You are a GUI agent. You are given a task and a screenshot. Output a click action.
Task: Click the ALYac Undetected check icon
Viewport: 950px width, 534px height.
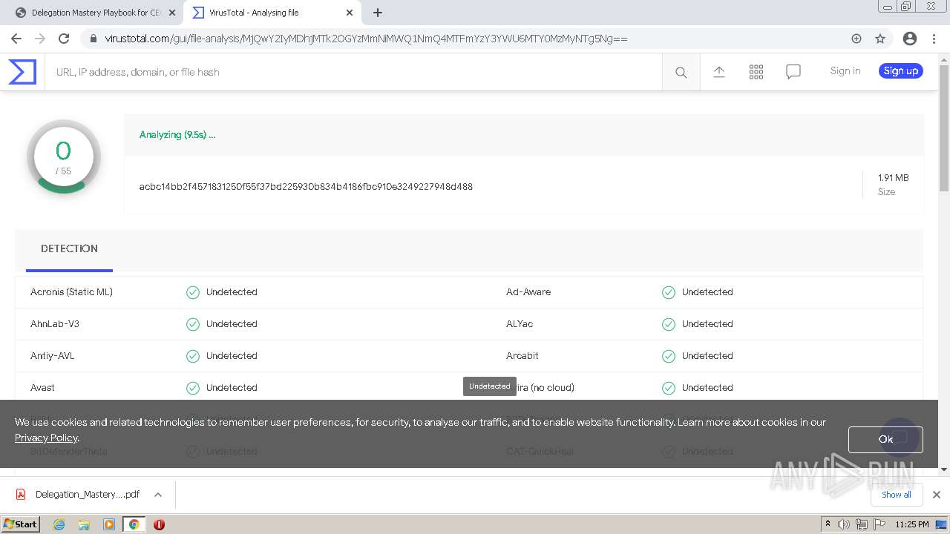coord(669,324)
